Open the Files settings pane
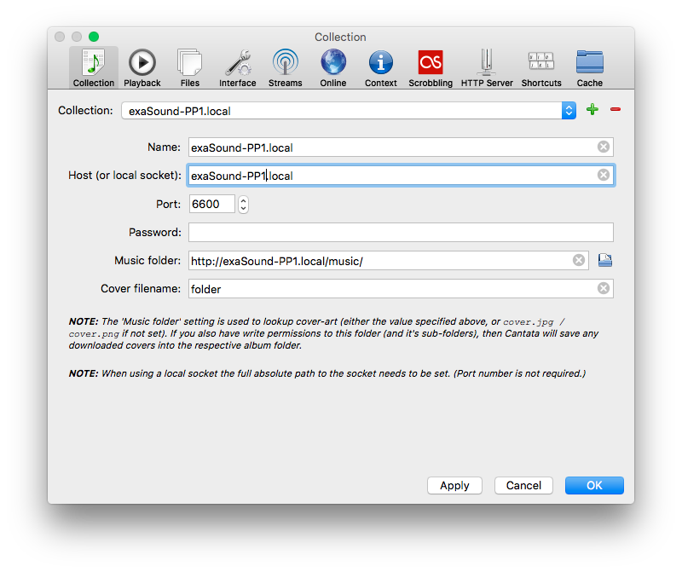 (x=189, y=68)
